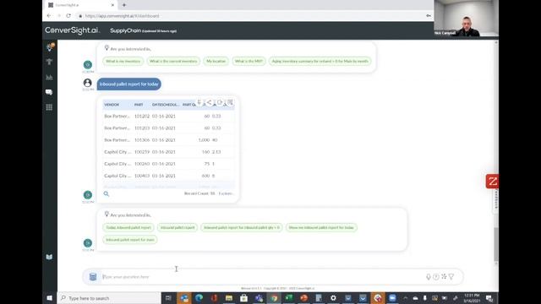Open Microsoft Store in the taskbar
Viewport: 541px width, 304px height.
(x=244, y=298)
